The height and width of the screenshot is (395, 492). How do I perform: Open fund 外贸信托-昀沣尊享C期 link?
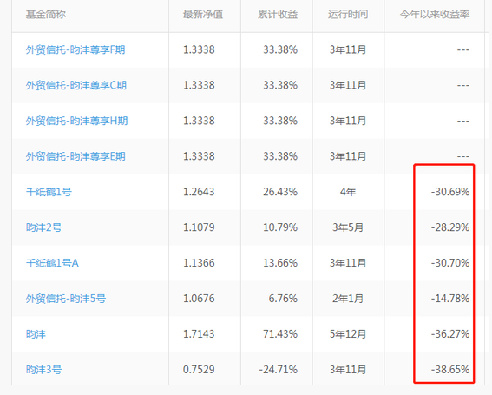[x=76, y=85]
